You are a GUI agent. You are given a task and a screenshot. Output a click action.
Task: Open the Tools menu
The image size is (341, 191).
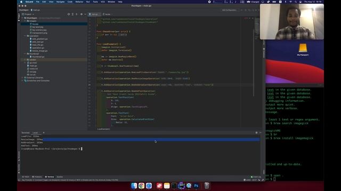click(95, 2)
